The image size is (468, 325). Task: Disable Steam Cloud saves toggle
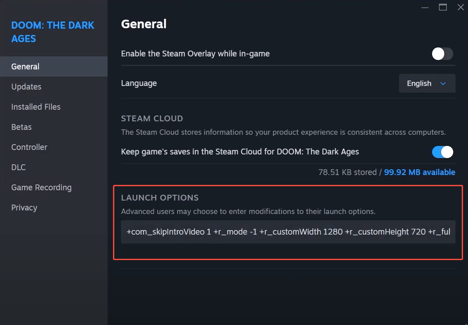pyautogui.click(x=442, y=152)
